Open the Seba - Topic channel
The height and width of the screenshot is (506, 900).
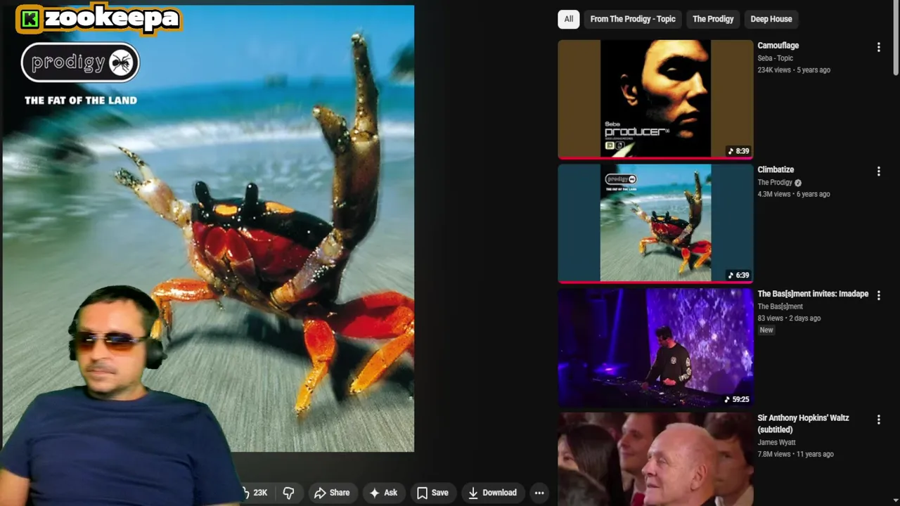775,58
